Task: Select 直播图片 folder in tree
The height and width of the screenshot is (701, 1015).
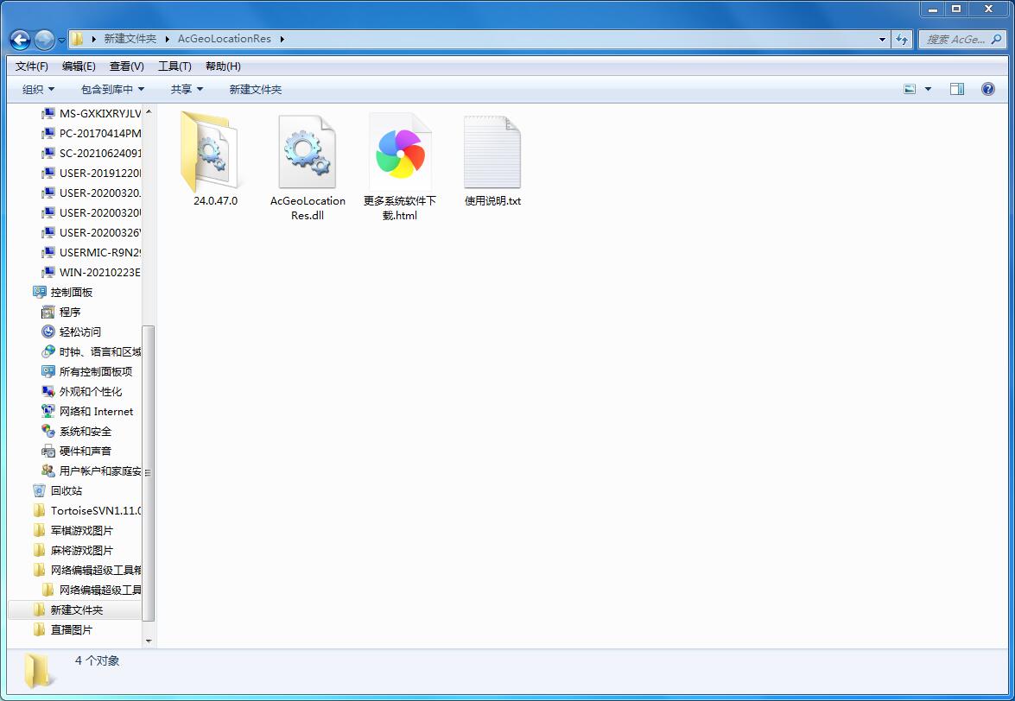Action: (63, 630)
